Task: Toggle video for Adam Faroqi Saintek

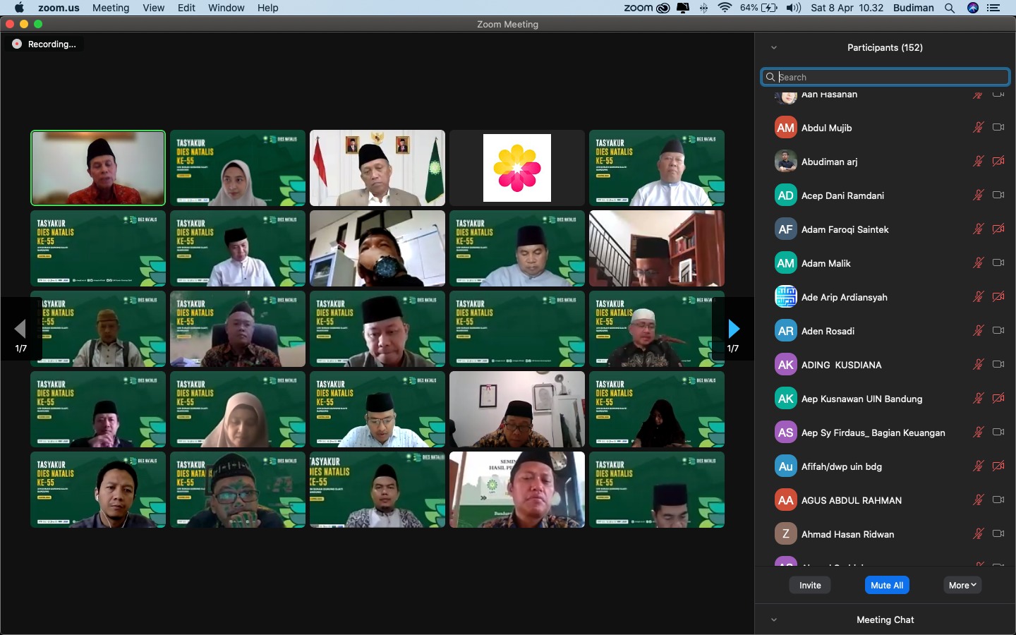Action: coord(998,229)
